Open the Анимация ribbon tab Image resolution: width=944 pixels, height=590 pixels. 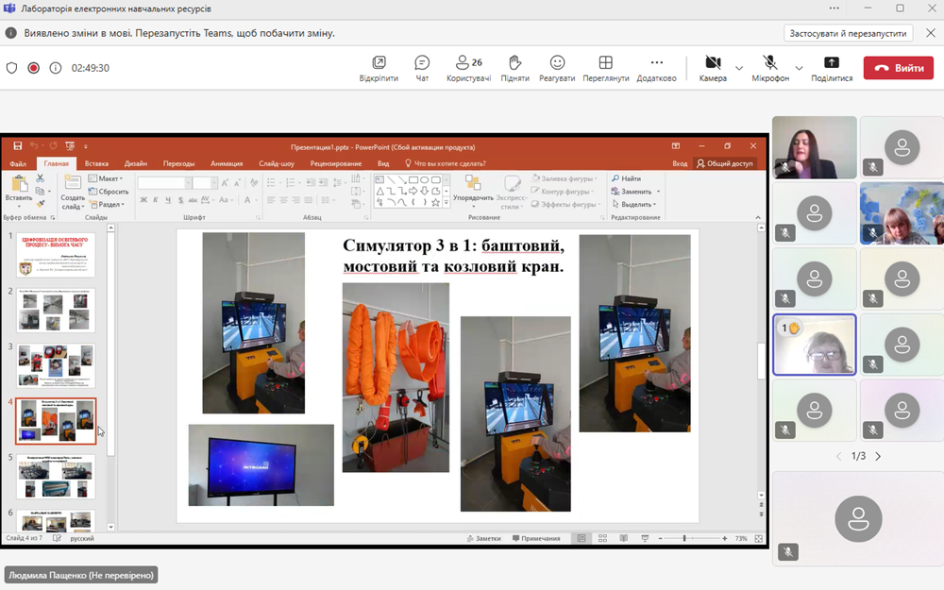pyautogui.click(x=227, y=163)
